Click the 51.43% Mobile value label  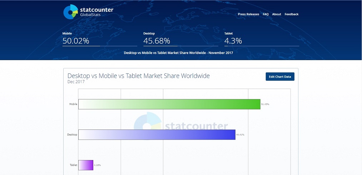tap(265, 104)
